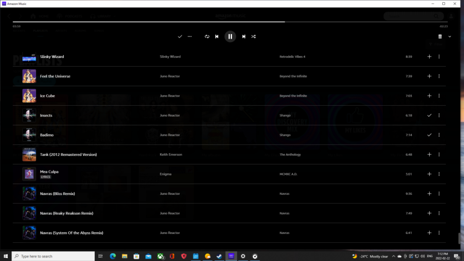Open the options menu for Insects
The height and width of the screenshot is (261, 464).
pyautogui.click(x=439, y=115)
